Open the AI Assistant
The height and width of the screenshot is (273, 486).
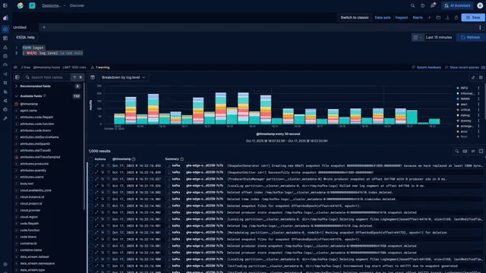point(457,5)
